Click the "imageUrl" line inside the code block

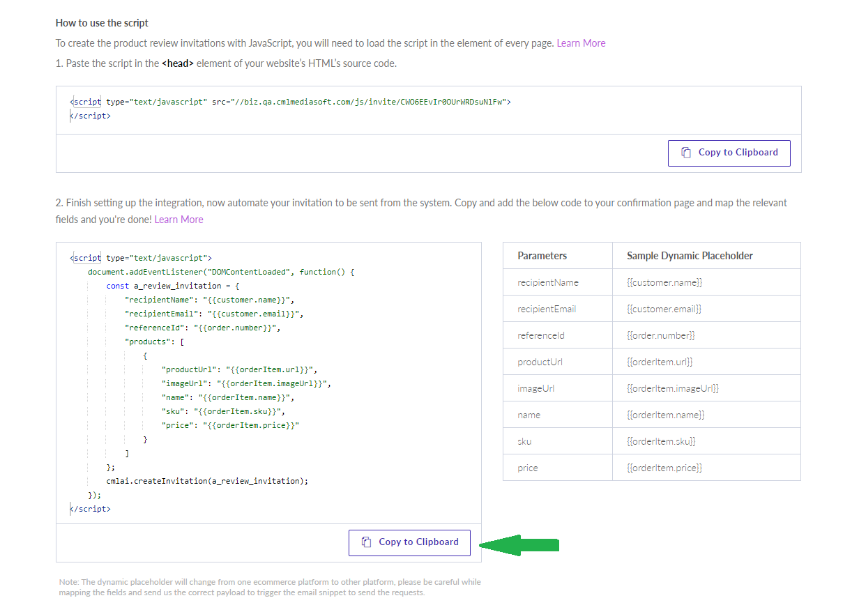[246, 383]
